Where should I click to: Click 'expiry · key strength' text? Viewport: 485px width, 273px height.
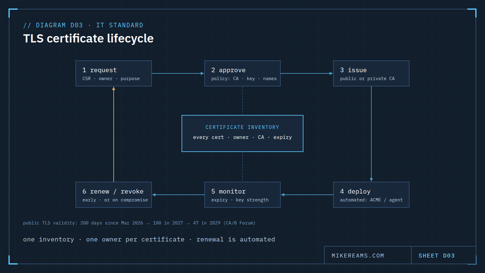(240, 200)
